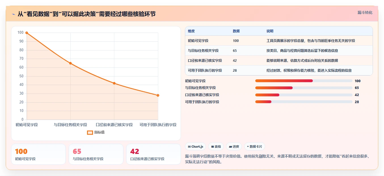
Task: Click the table cell with value 28
Action: point(235,71)
